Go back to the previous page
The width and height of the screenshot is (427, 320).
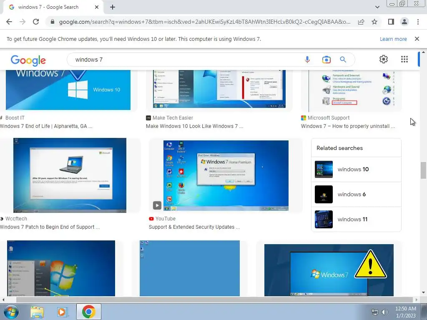tap(9, 22)
